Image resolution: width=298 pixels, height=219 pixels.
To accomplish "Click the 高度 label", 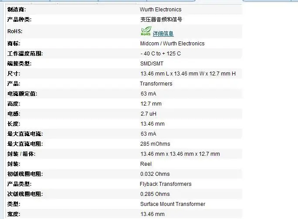I will tap(14, 104).
